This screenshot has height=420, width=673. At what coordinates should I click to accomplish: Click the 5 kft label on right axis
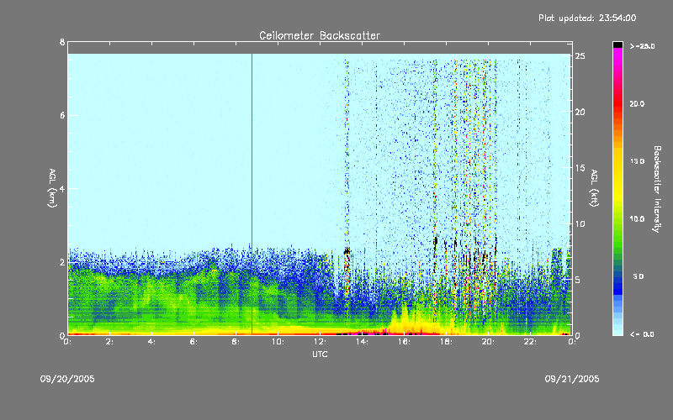[x=580, y=280]
